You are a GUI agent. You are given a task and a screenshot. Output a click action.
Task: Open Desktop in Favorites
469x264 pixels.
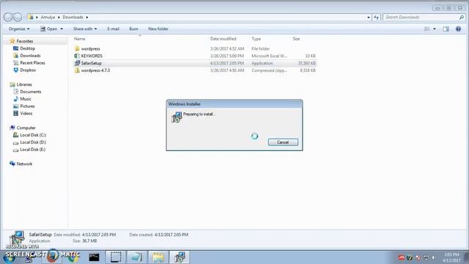28,48
